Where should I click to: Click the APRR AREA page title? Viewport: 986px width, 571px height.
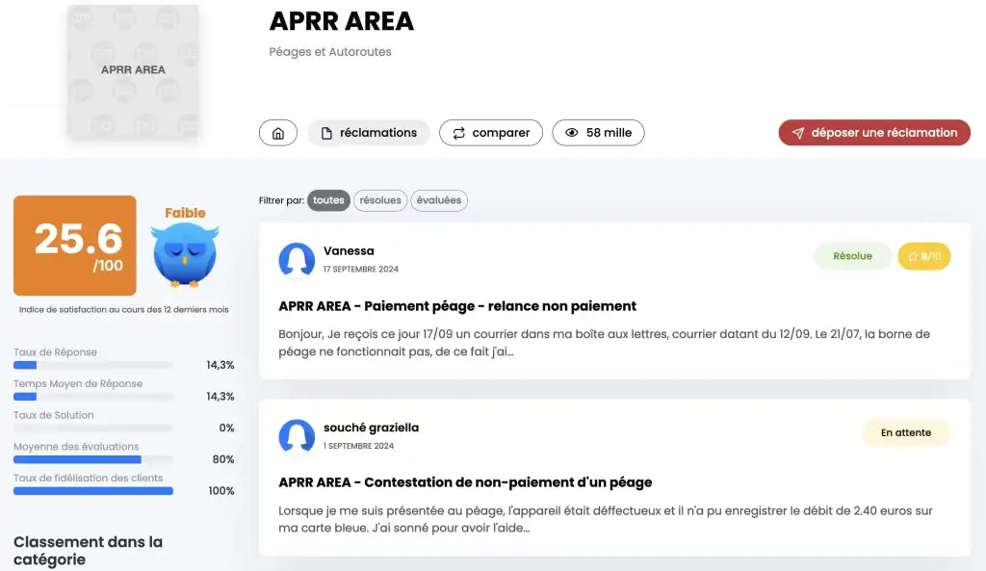tap(342, 21)
